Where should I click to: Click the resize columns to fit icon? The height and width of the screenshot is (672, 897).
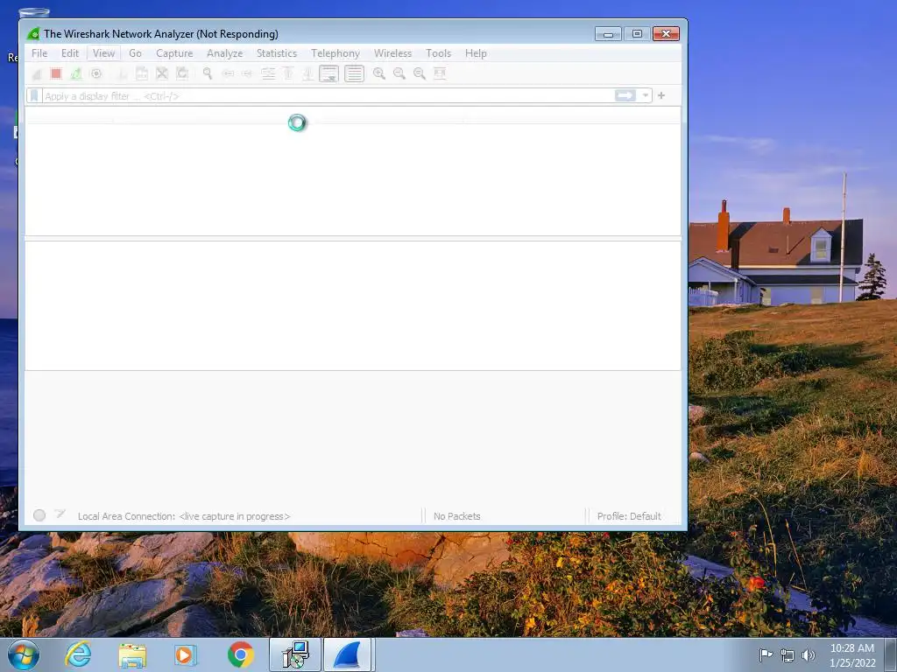click(x=440, y=73)
